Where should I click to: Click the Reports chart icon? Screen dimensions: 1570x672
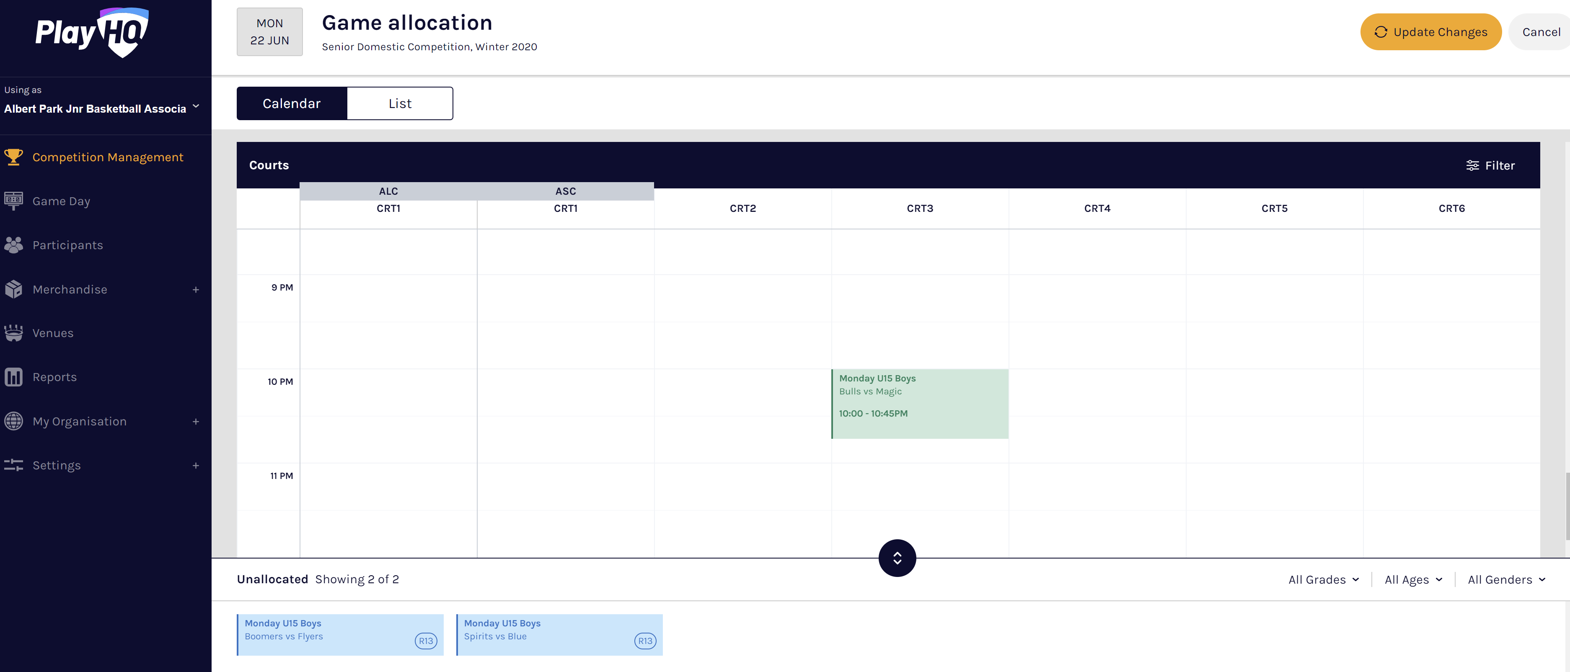[13, 377]
